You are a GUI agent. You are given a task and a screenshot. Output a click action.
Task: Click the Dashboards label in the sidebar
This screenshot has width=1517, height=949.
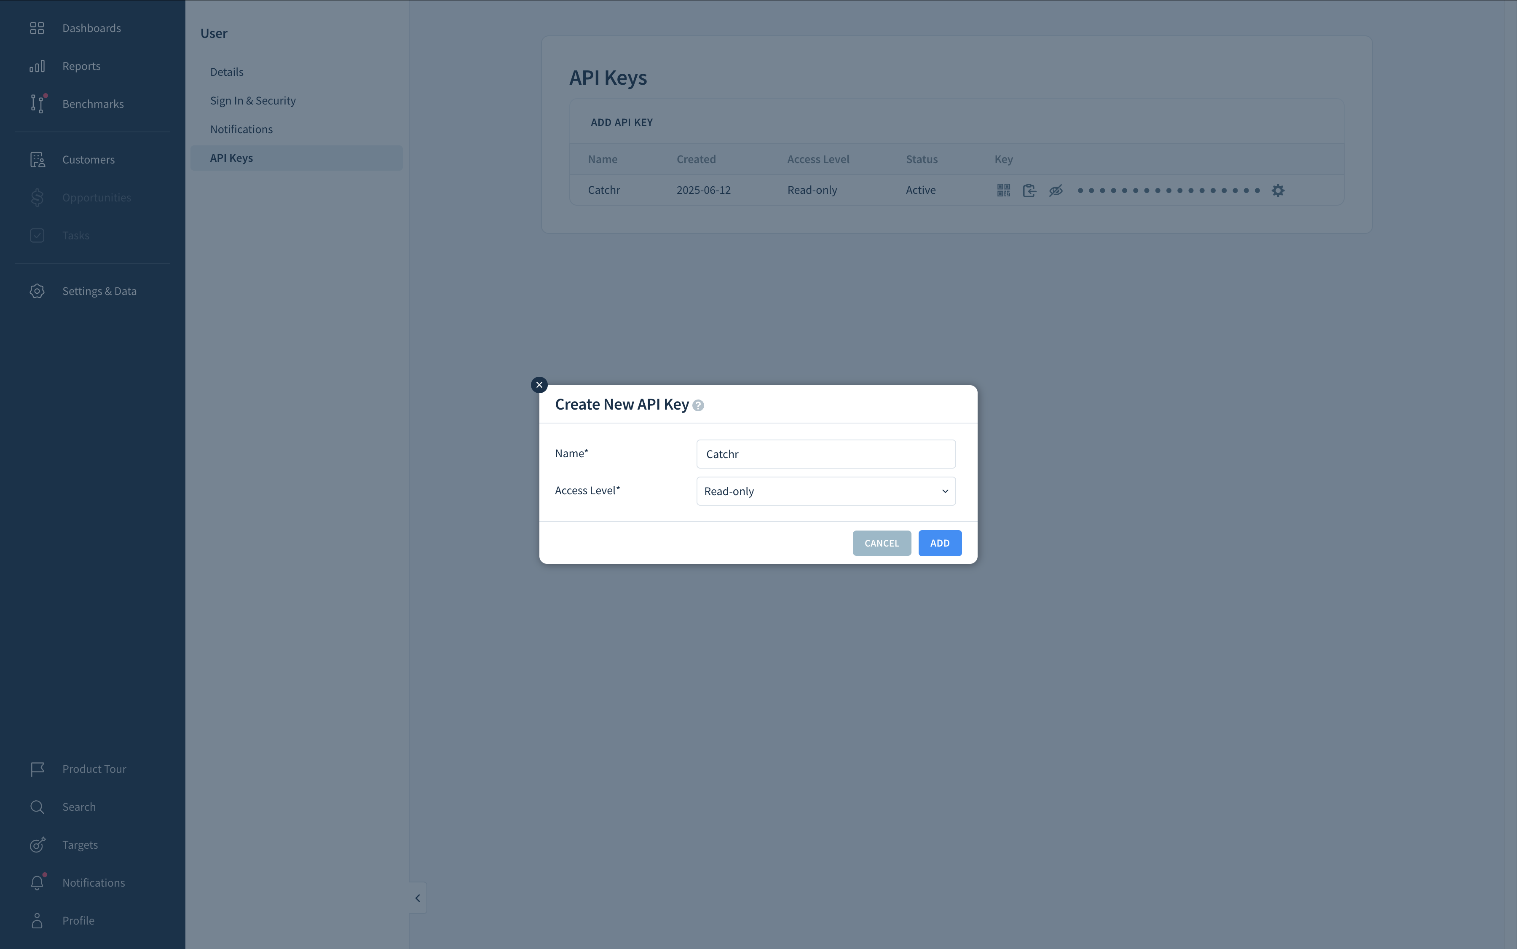click(91, 28)
